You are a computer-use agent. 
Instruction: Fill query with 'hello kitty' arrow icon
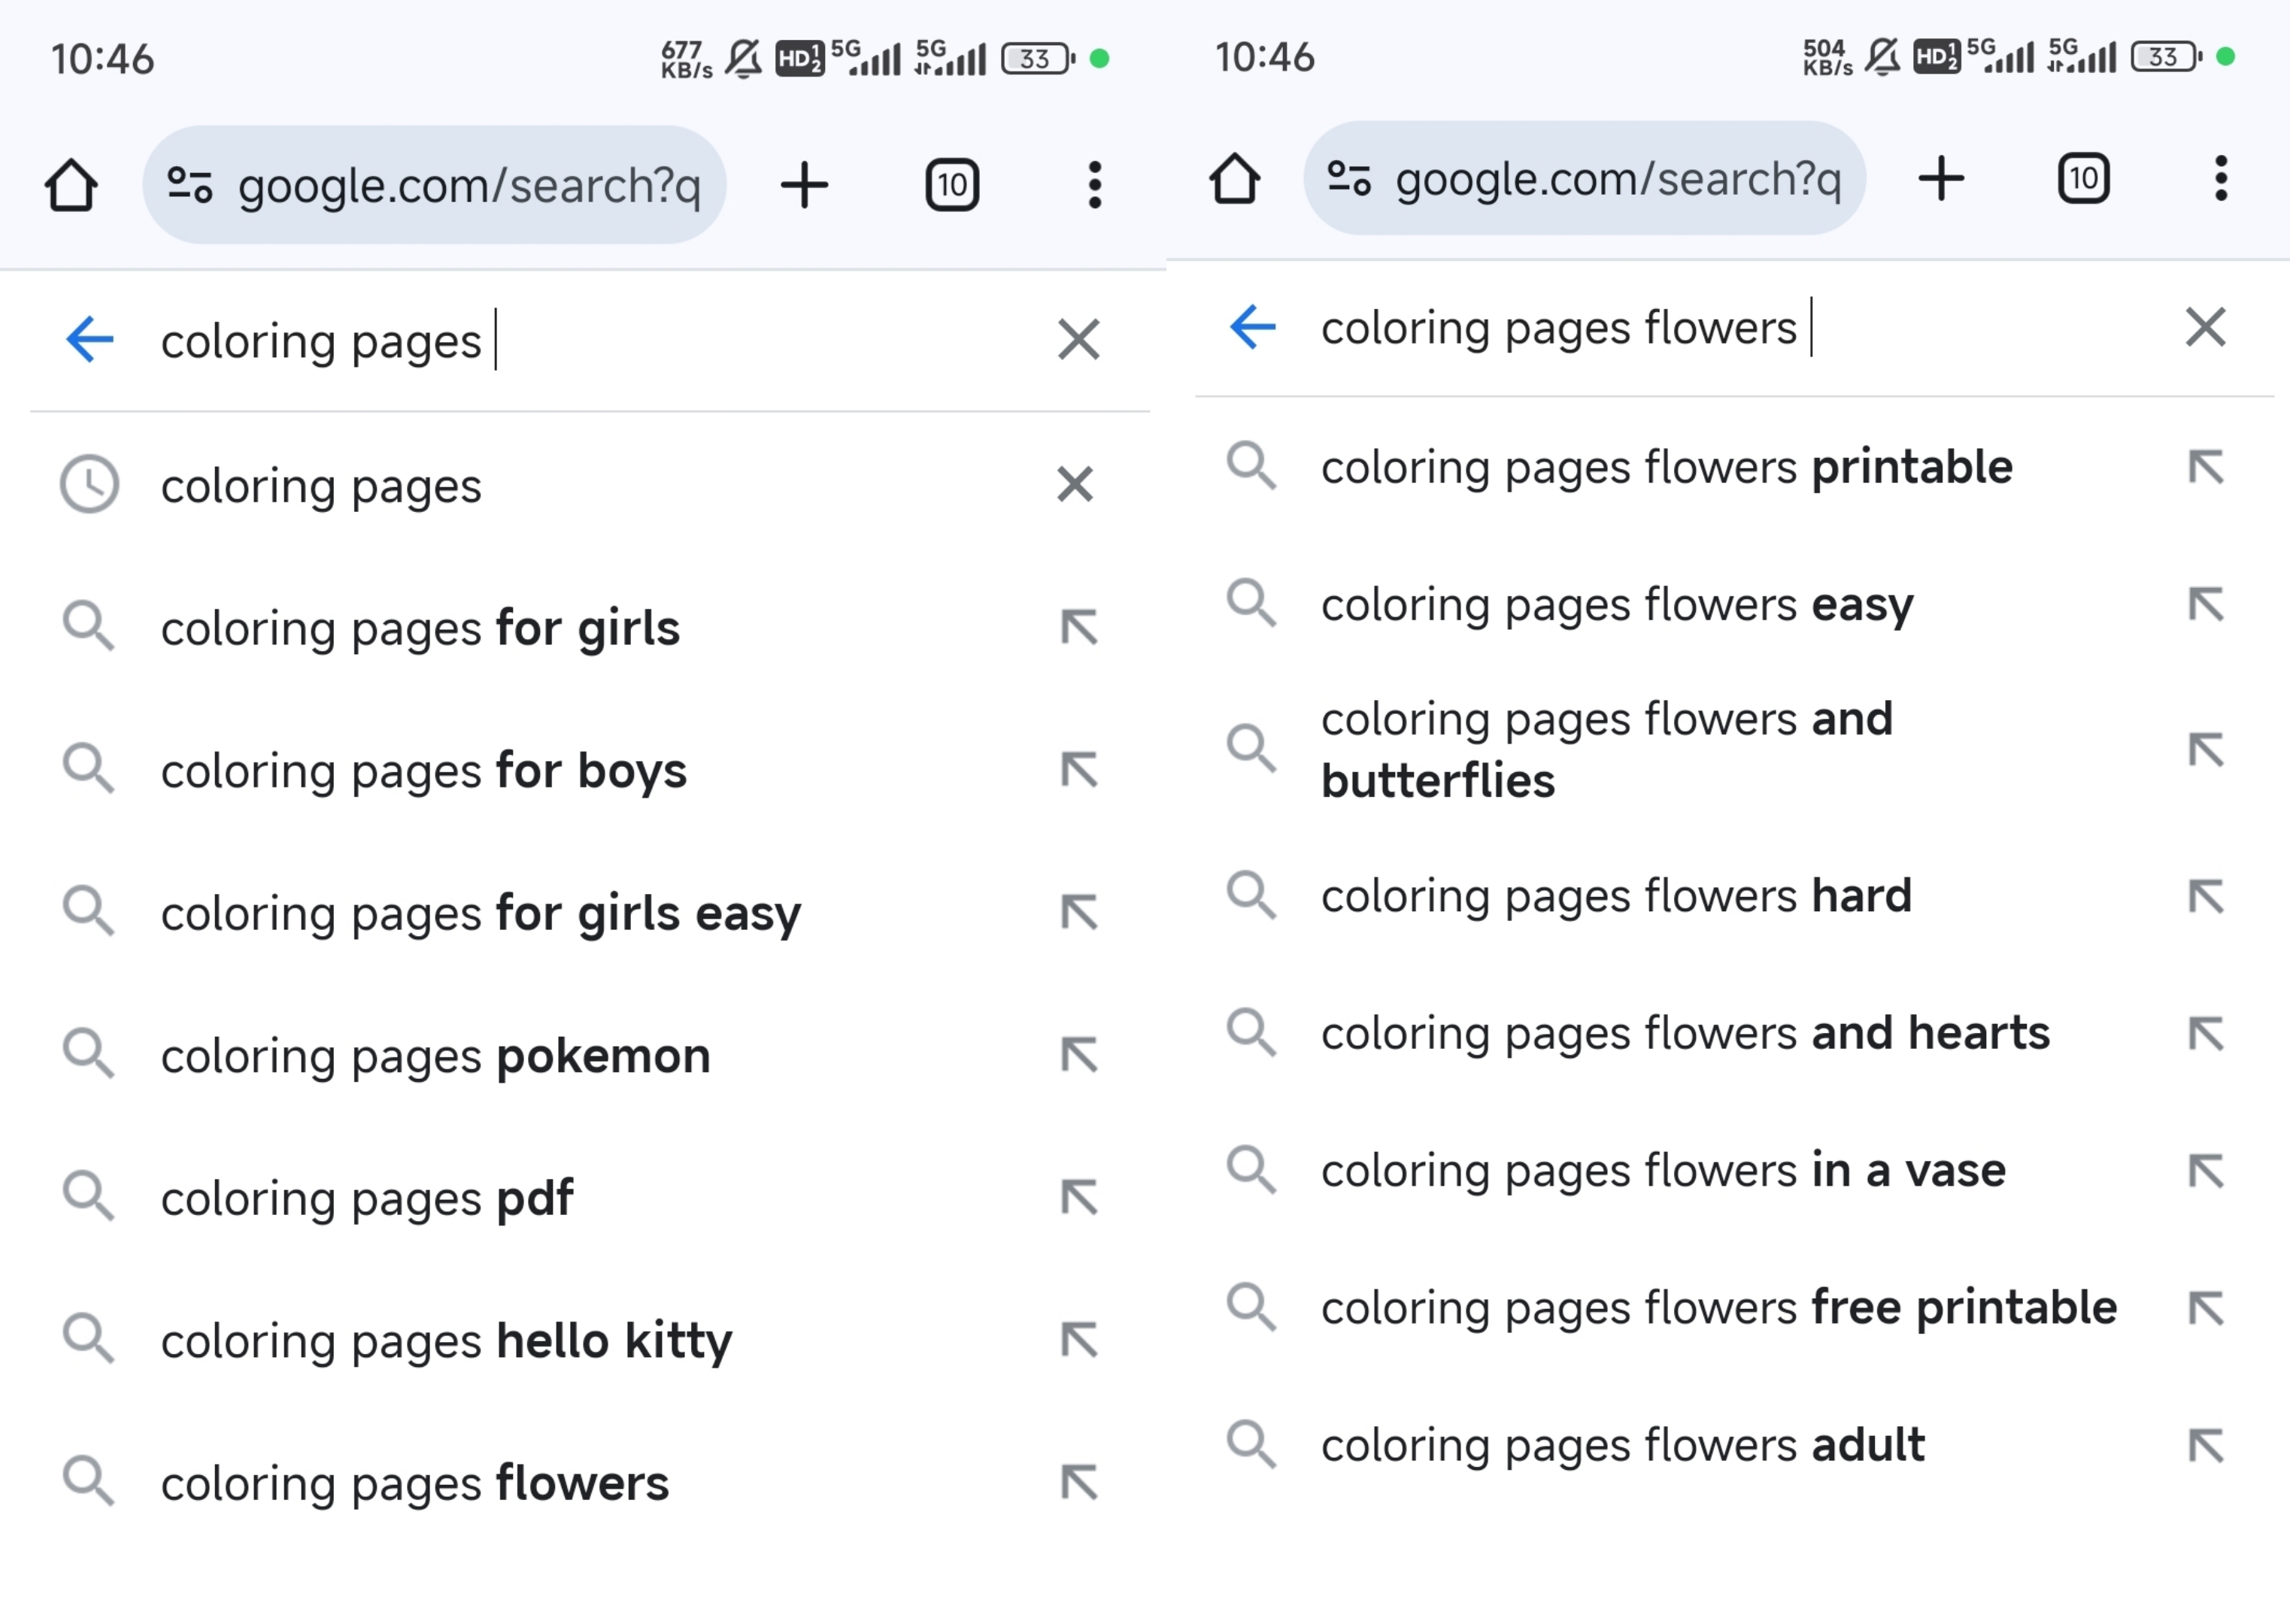tap(1079, 1340)
